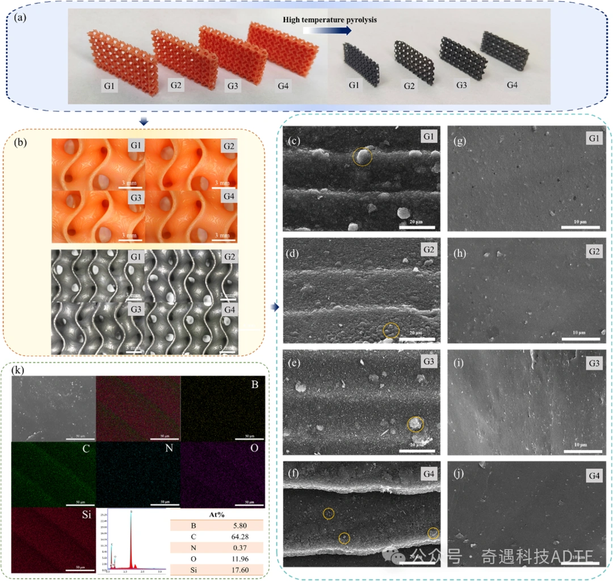Select the B value 5.80 in the table
613x581 pixels.
(x=240, y=525)
